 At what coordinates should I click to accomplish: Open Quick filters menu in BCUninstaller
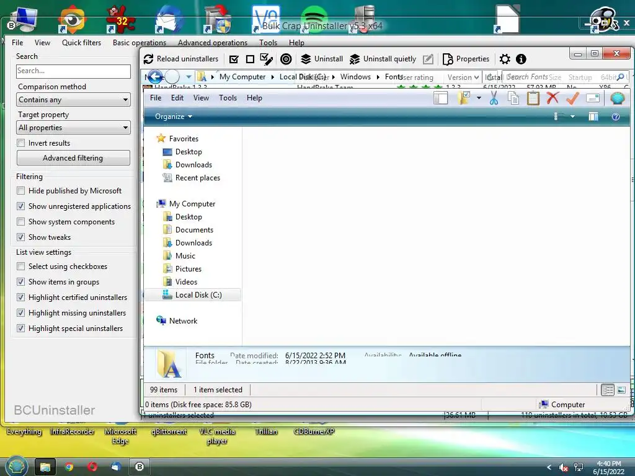coord(81,43)
